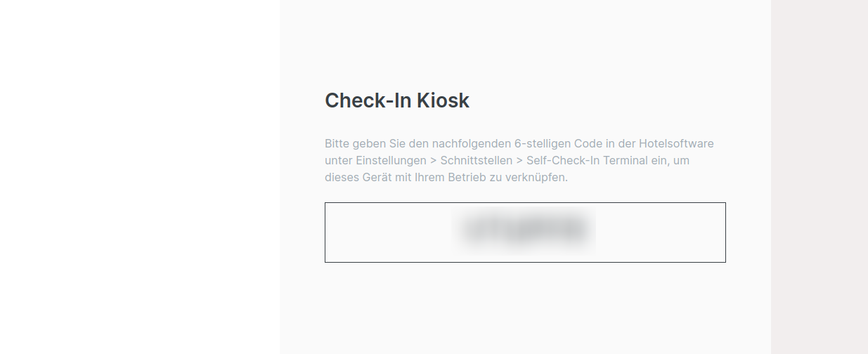Click the left edge of the code box
Screen dimensions: 868x354
(326, 232)
